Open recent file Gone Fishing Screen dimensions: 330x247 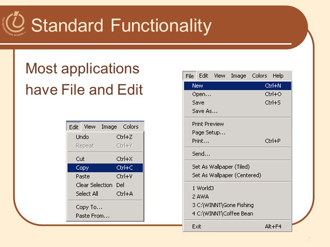[238, 205]
